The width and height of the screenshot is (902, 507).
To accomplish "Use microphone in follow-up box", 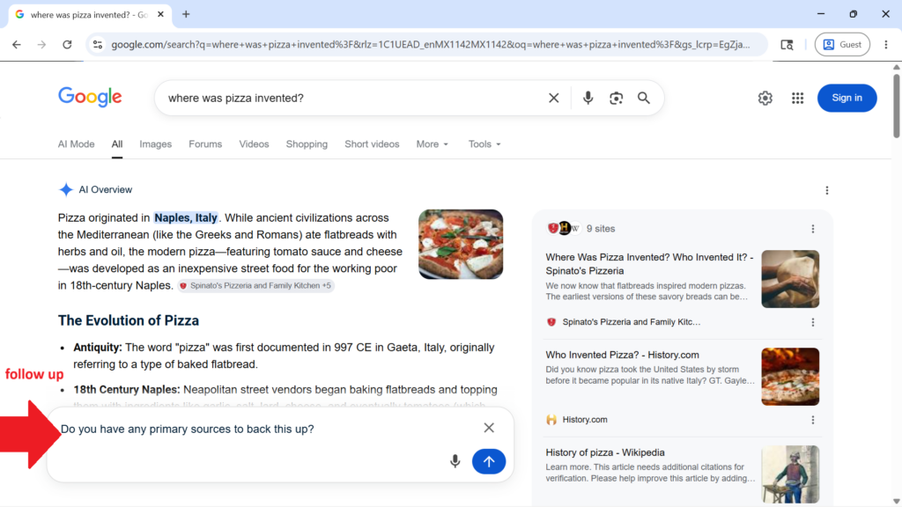I will coord(455,461).
